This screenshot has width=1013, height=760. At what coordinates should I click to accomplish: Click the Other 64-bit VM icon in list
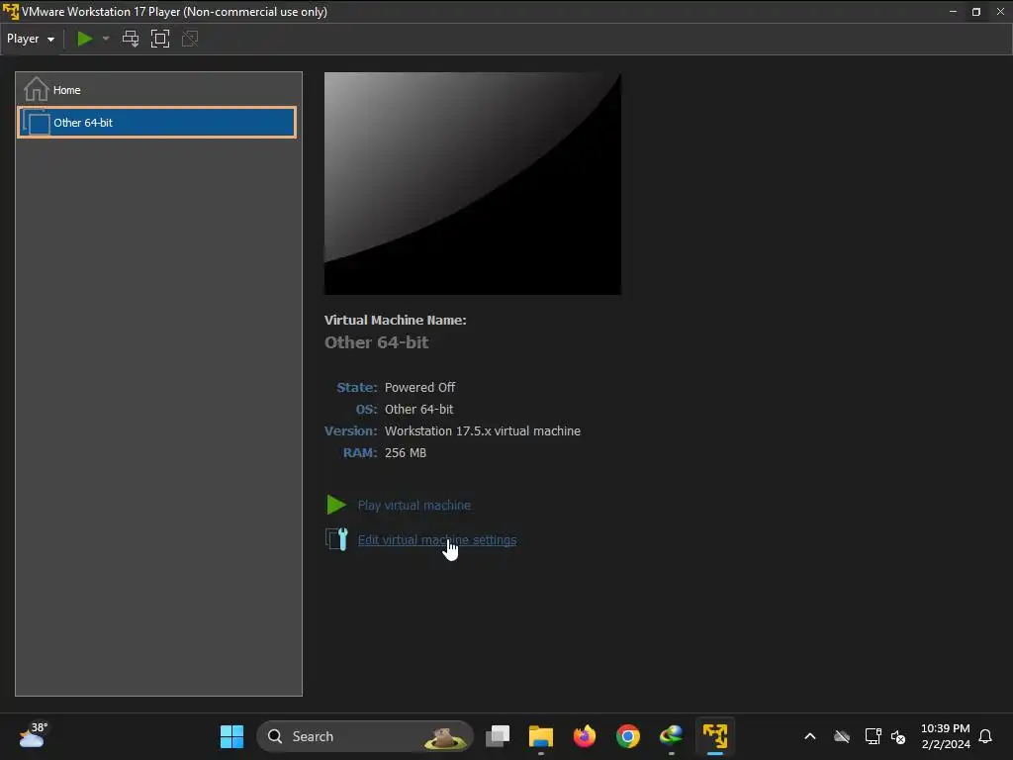[37, 122]
